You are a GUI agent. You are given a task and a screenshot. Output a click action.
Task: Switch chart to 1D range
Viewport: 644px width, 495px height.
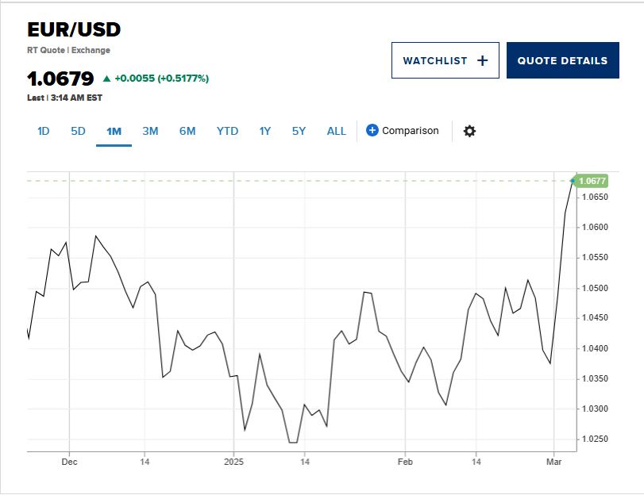[44, 131]
